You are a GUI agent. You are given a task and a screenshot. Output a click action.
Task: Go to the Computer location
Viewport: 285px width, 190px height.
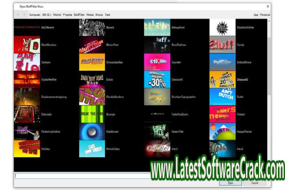[x=35, y=15]
